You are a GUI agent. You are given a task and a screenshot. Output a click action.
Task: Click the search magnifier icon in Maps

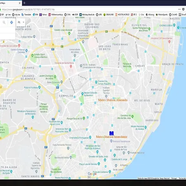(x=4, y=22)
